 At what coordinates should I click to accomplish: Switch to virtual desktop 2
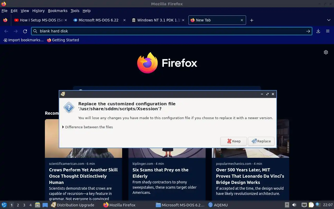pyautogui.click(x=18, y=205)
